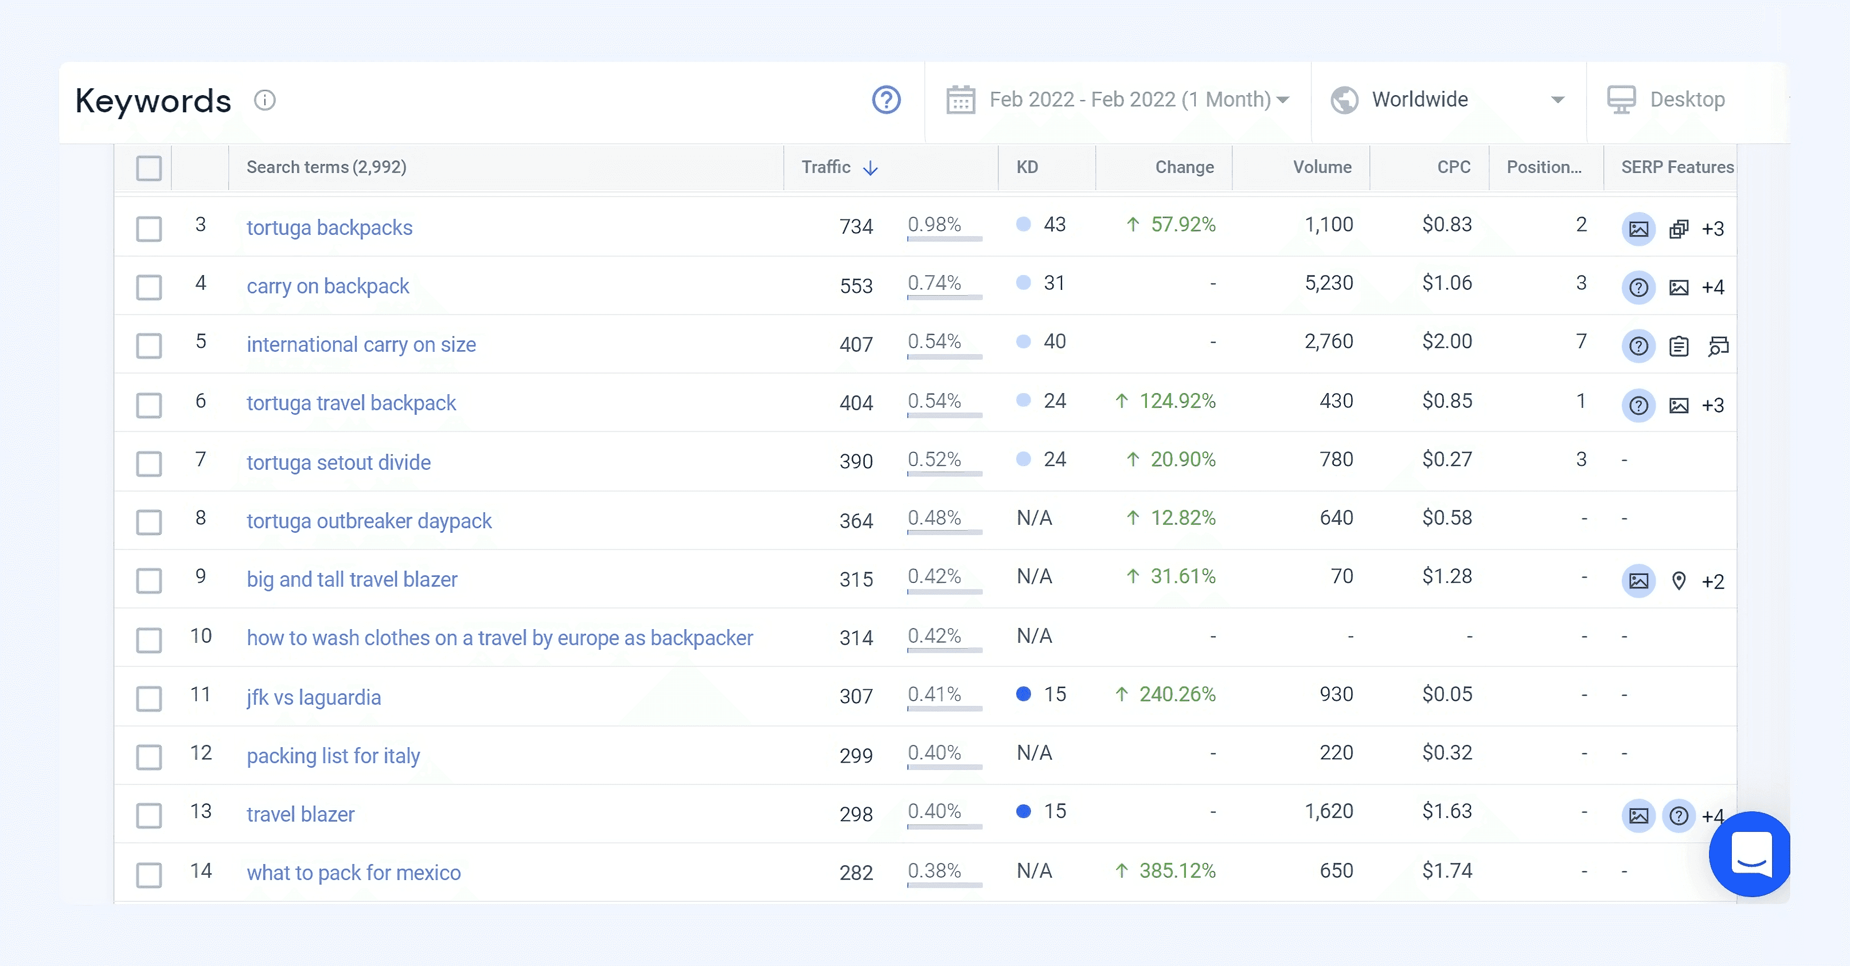Click +3 more SERP features for tortuga travel backpack
1850x966 pixels.
tap(1713, 406)
